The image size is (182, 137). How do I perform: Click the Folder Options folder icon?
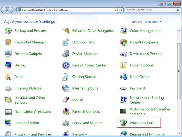123,65
